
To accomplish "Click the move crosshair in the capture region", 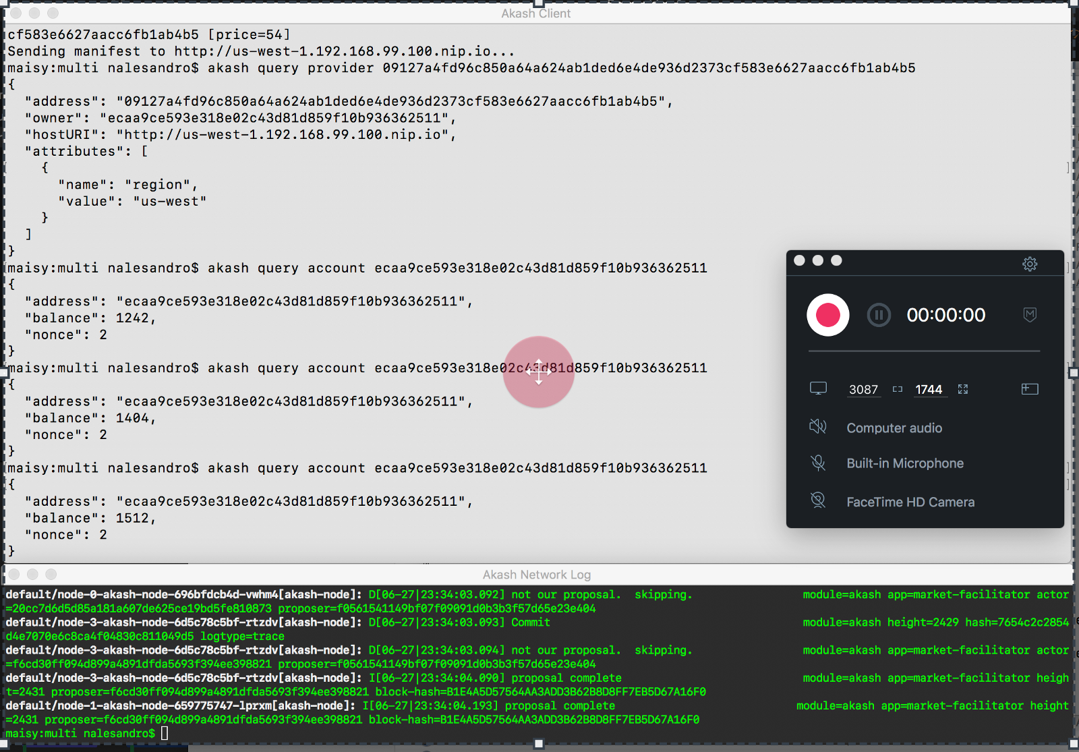I will coord(539,372).
